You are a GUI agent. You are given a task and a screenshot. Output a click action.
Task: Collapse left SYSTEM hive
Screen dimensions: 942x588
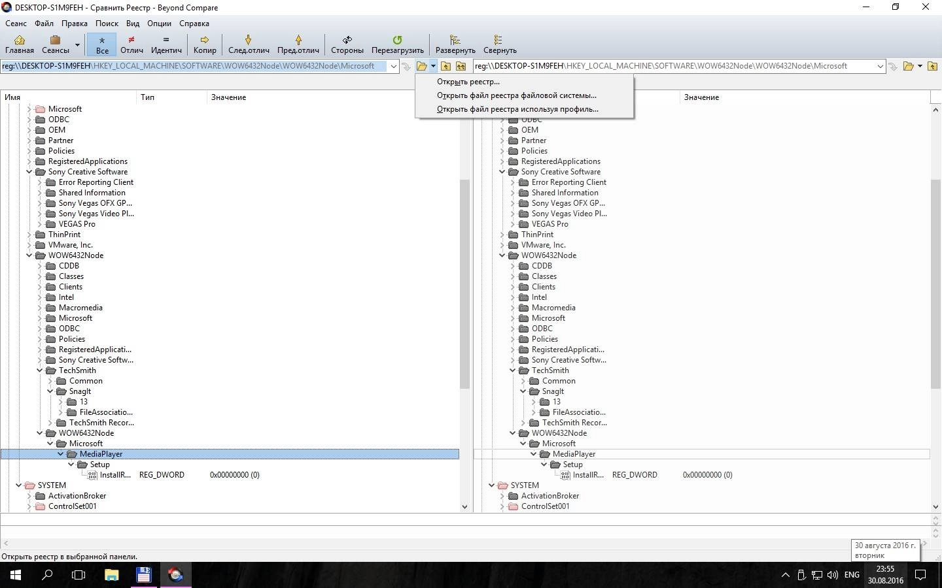(19, 485)
